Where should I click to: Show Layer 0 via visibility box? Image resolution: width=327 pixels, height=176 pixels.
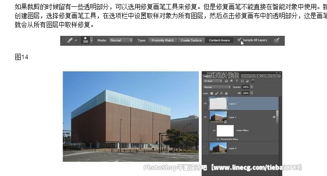click(x=205, y=148)
